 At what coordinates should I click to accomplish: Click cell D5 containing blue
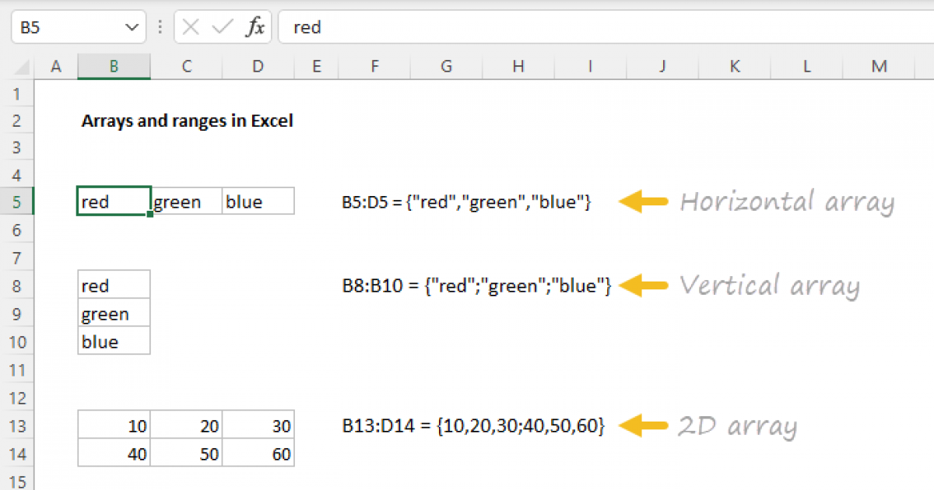click(258, 202)
